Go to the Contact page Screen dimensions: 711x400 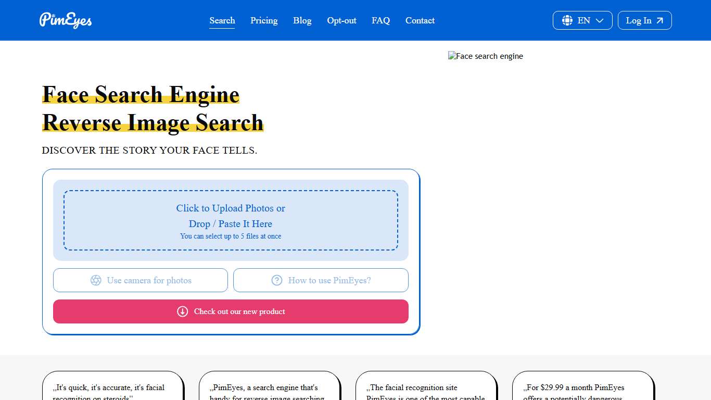[420, 20]
